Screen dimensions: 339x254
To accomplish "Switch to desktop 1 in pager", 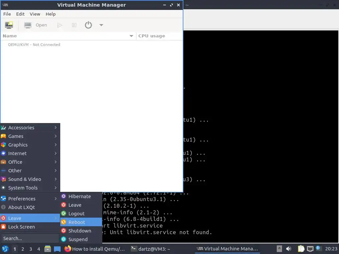I will point(15,249).
